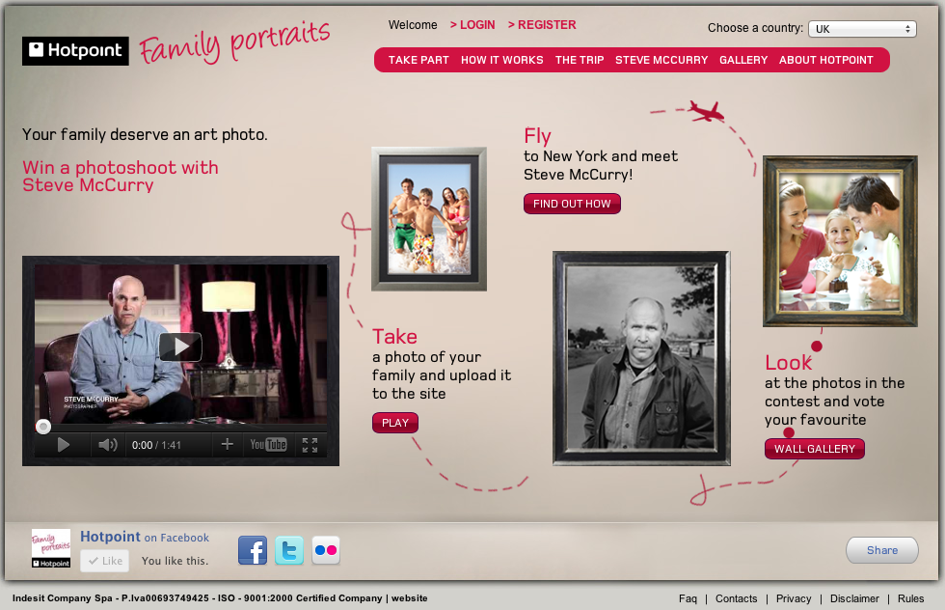This screenshot has width=945, height=610.
Task: Open the TAKE PART menu item
Action: point(418,60)
